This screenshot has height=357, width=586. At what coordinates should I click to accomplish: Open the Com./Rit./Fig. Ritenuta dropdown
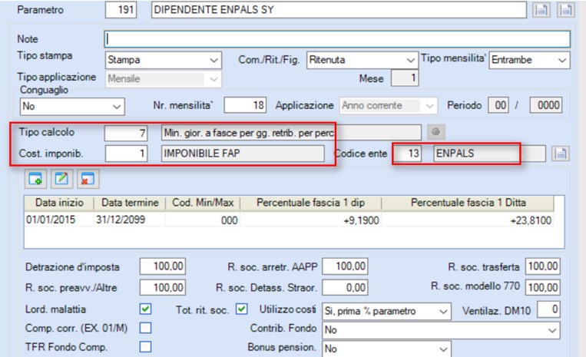point(363,60)
